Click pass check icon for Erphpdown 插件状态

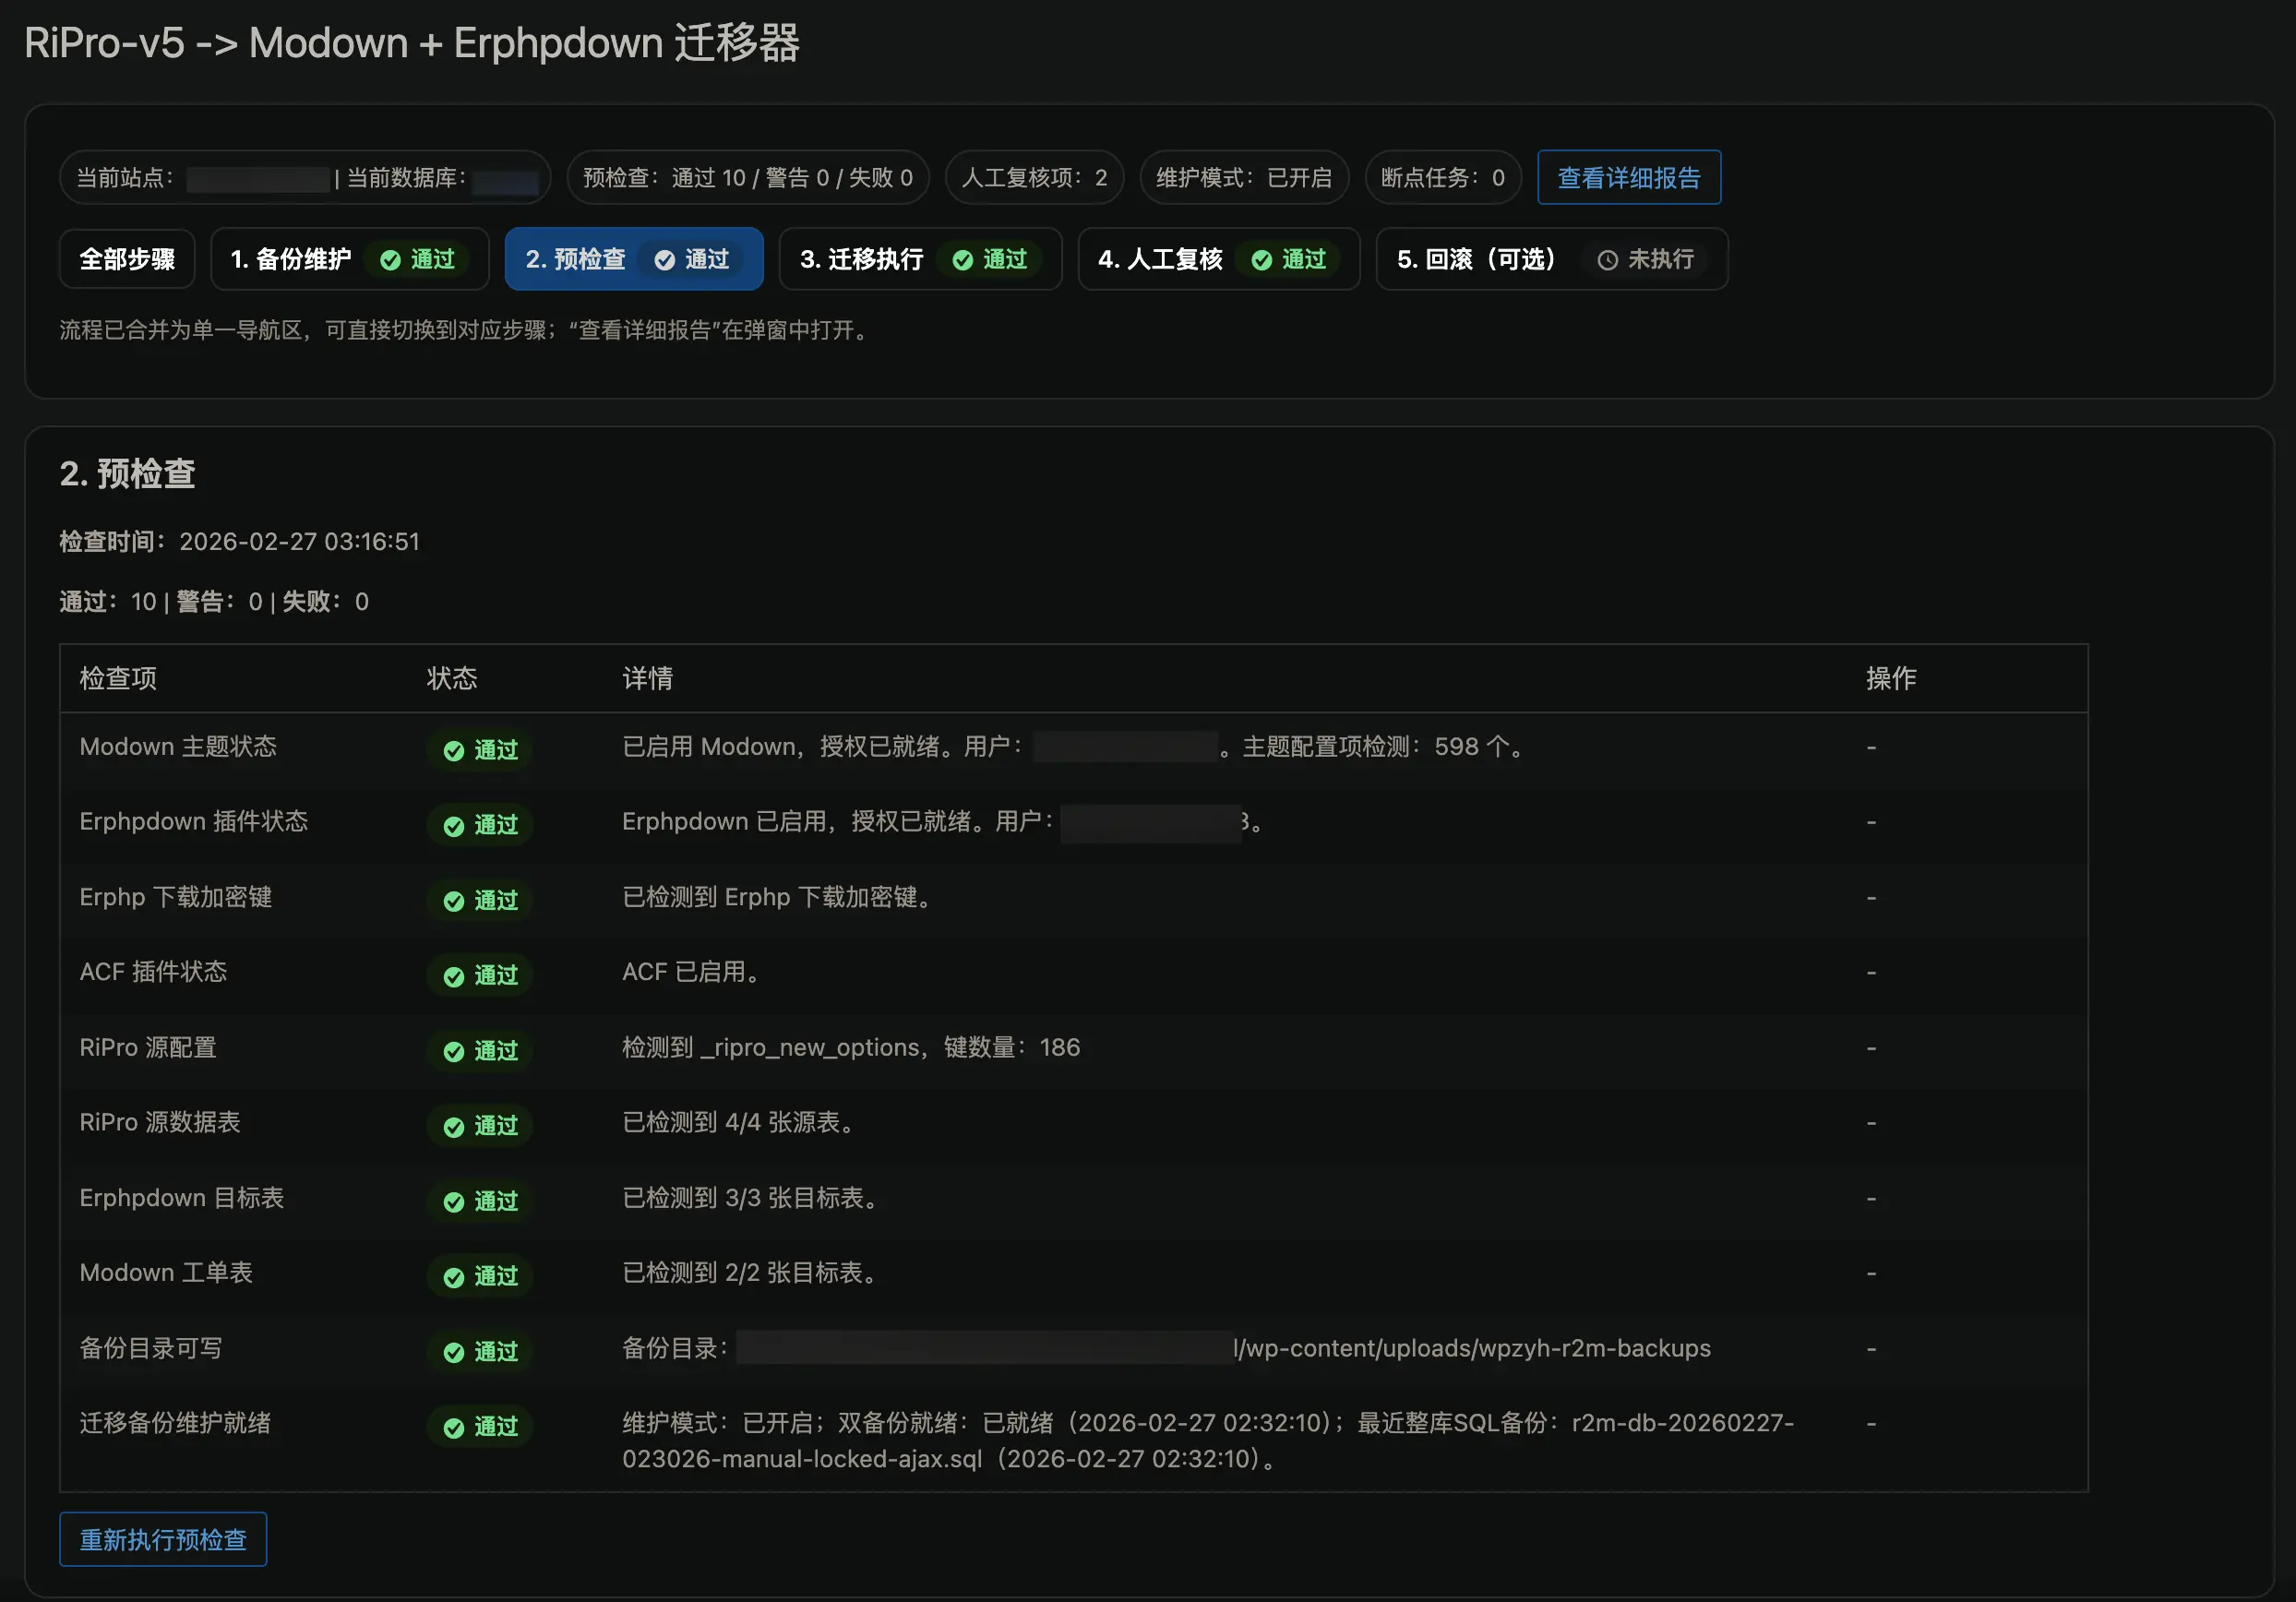click(x=454, y=826)
